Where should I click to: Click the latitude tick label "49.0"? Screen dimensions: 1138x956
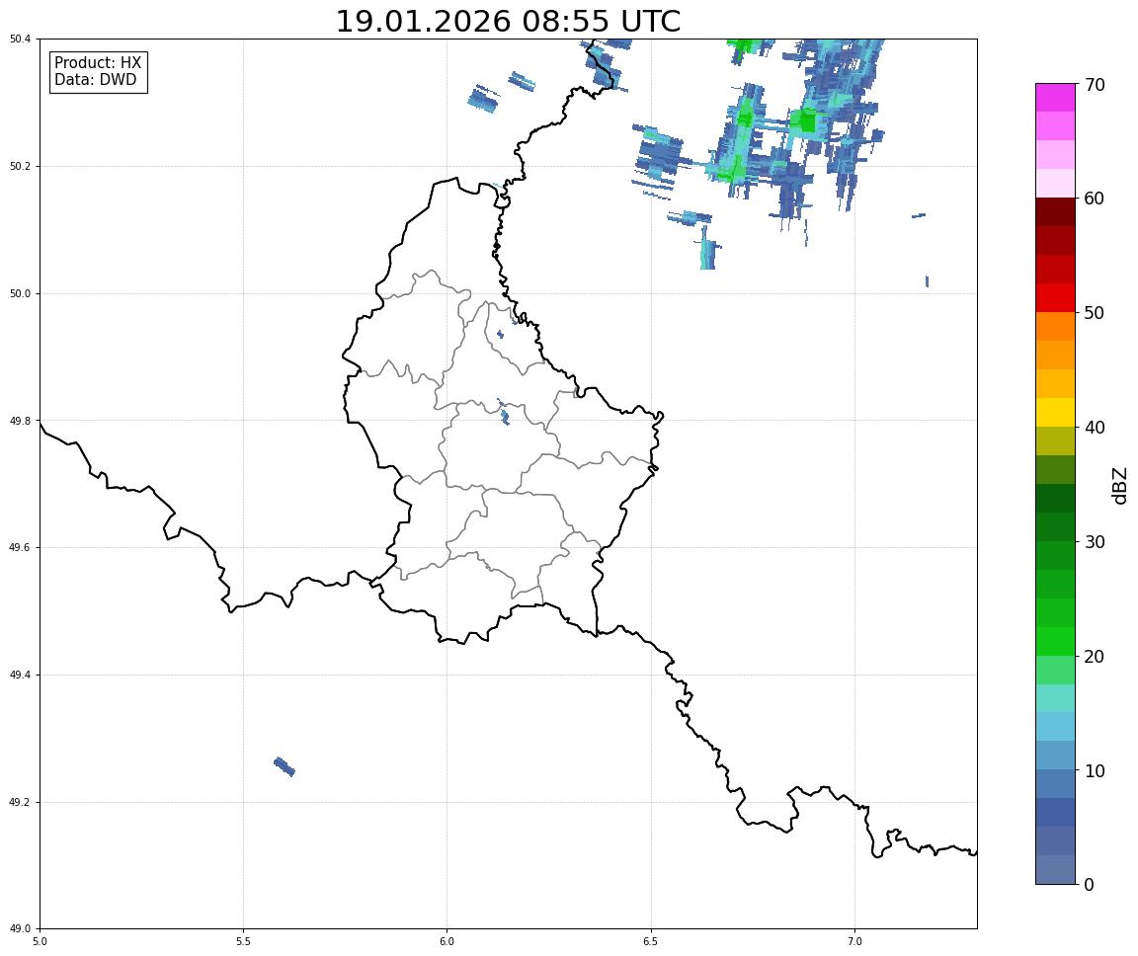21,929
